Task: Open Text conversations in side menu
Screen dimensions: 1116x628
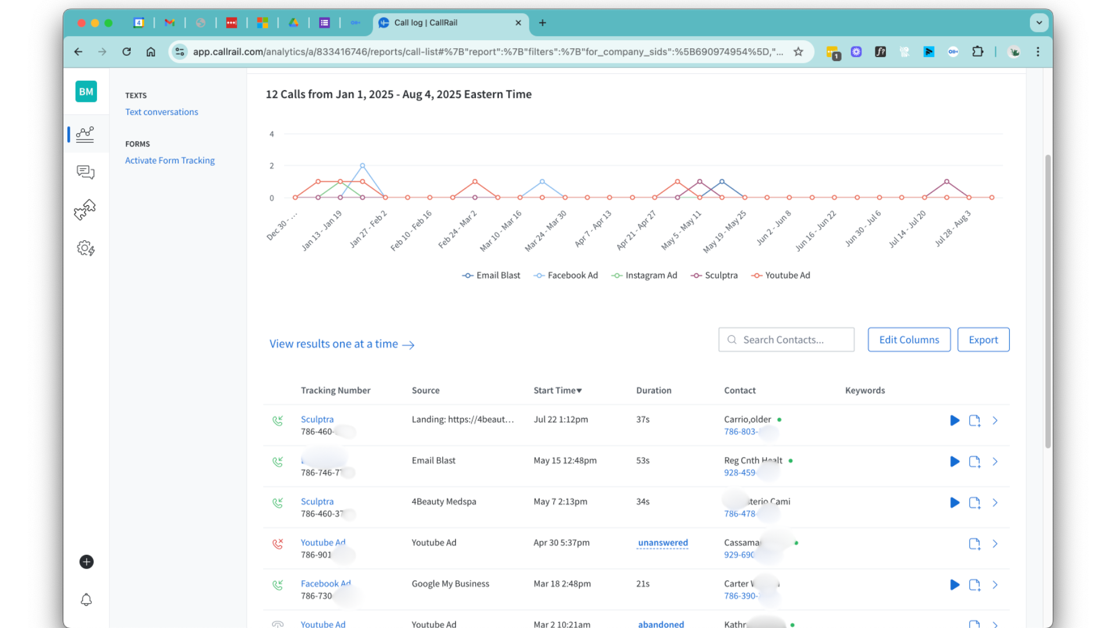Action: pyautogui.click(x=162, y=112)
